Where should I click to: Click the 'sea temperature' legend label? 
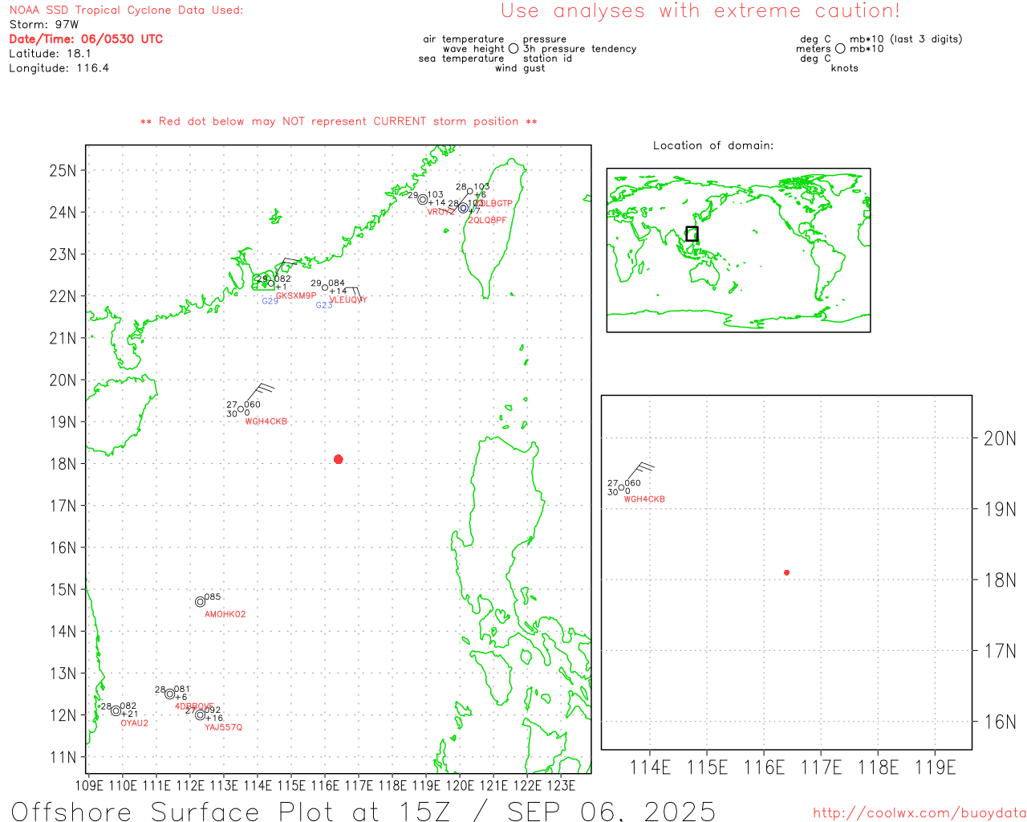pyautogui.click(x=461, y=59)
